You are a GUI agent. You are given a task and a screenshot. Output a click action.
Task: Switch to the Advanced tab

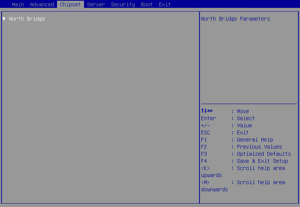(42, 4)
